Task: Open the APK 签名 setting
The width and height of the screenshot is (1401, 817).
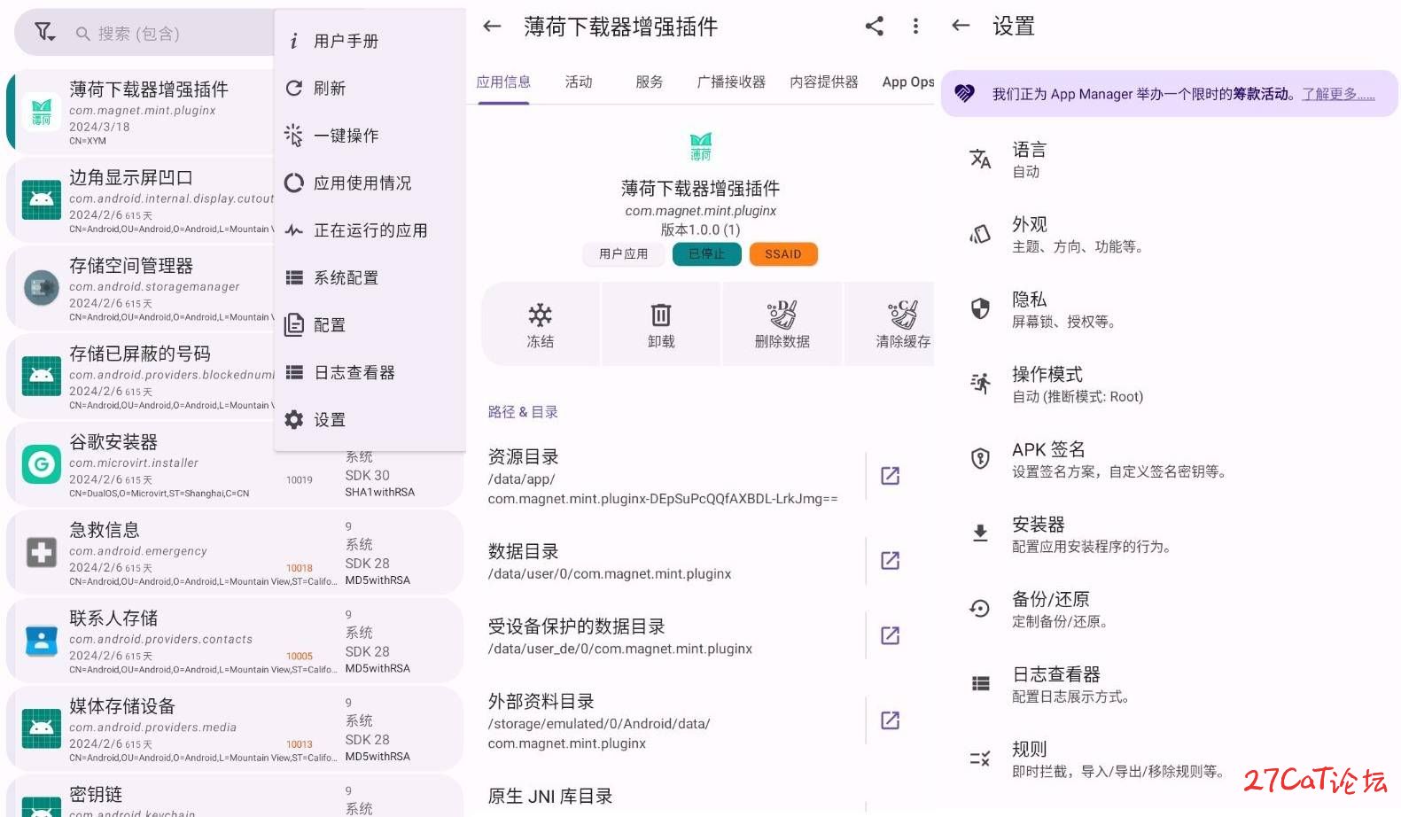Action: pyautogui.click(x=1170, y=459)
